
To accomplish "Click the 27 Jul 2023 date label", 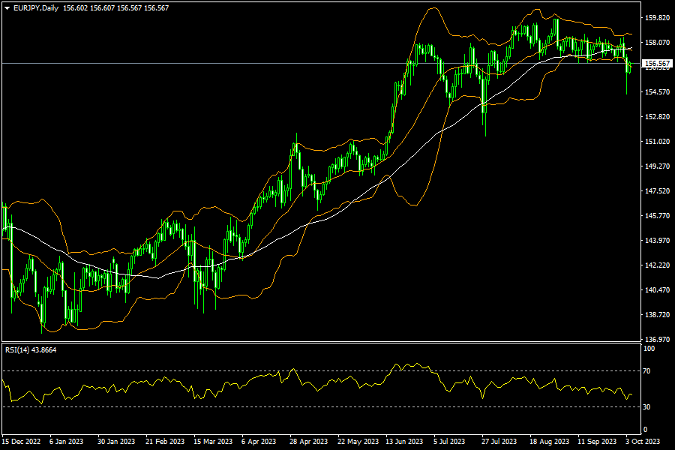I will tap(499, 442).
